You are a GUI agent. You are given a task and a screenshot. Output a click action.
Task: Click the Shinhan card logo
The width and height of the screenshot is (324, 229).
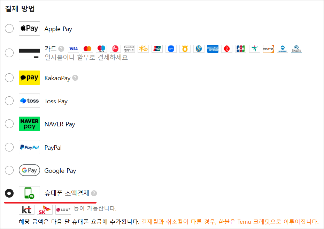coord(199,49)
